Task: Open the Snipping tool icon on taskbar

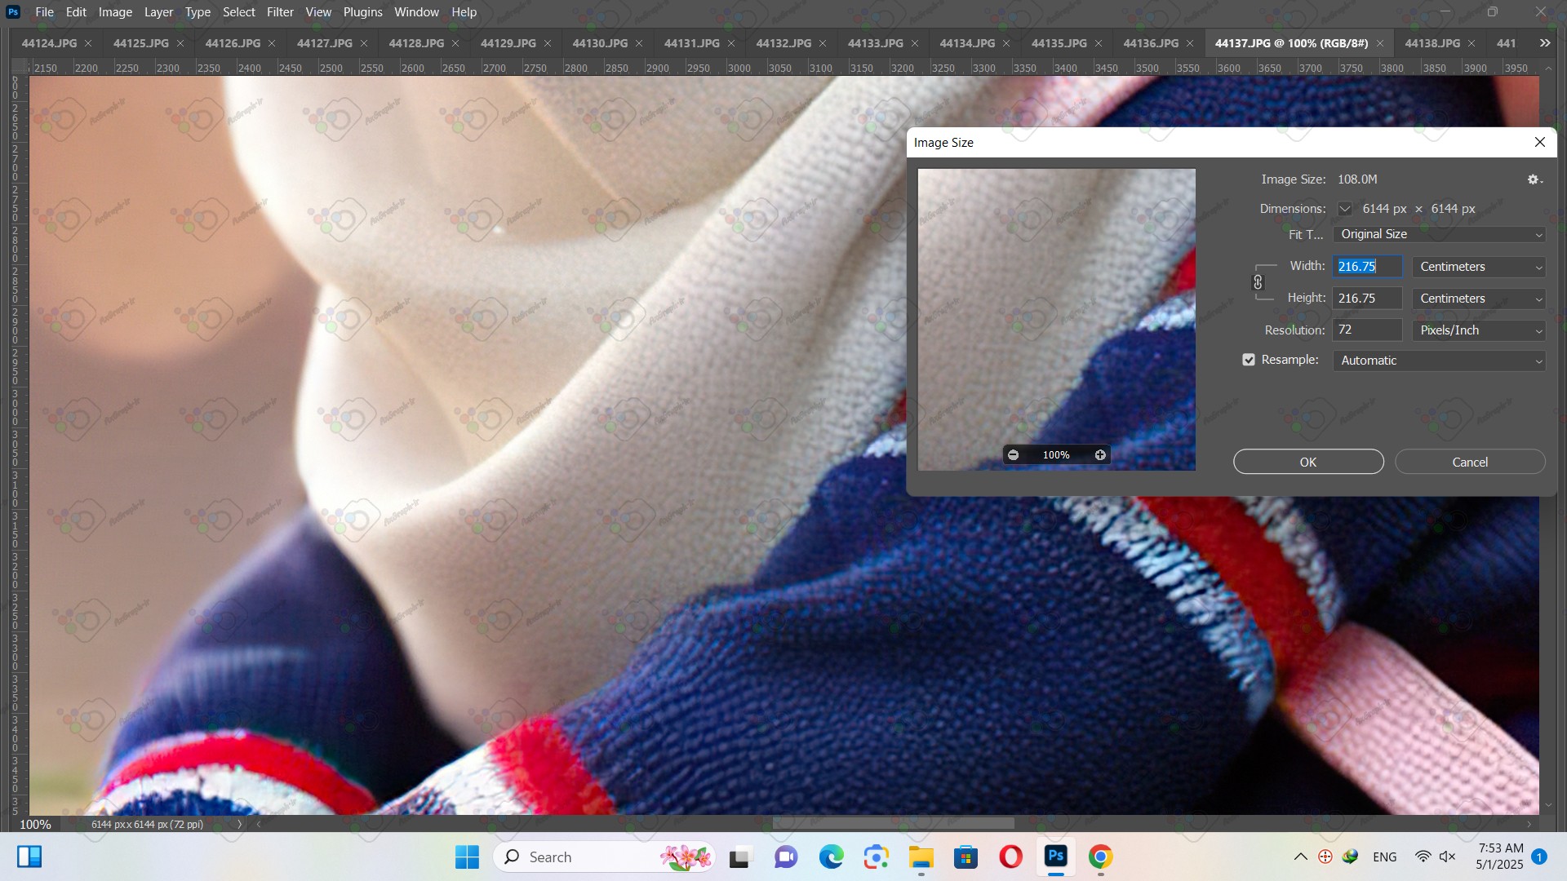Action: [876, 857]
